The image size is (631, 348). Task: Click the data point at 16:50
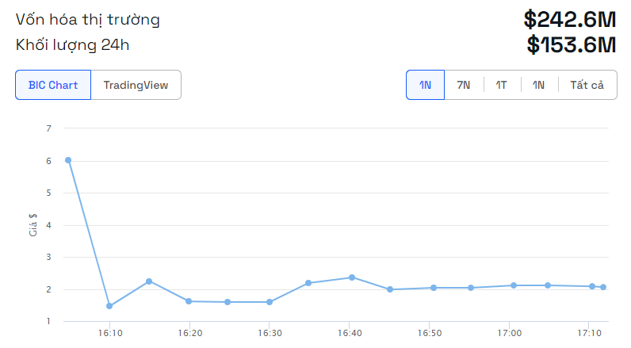pyautogui.click(x=434, y=288)
